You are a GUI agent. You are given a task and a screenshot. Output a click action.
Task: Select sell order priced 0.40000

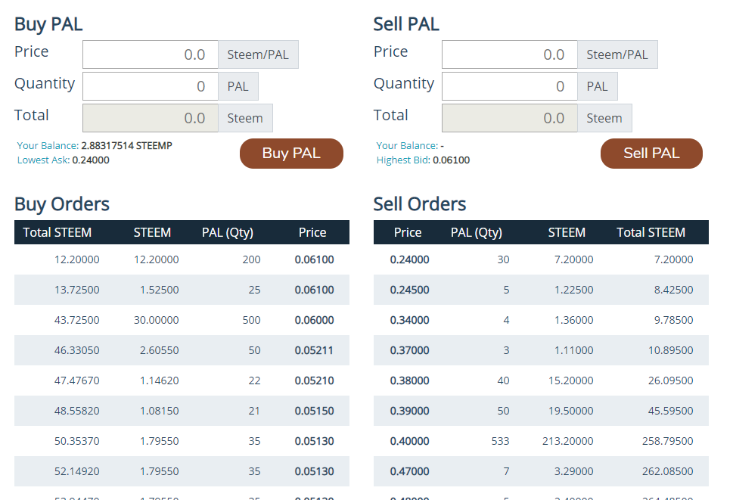541,441
